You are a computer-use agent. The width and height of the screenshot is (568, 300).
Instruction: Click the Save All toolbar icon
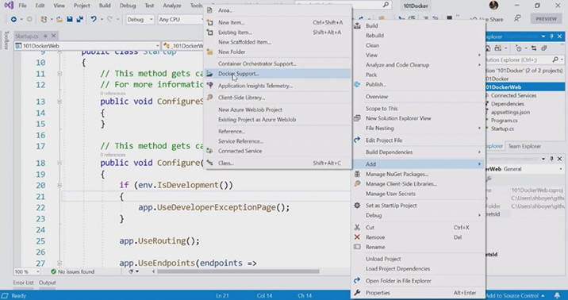click(79, 20)
